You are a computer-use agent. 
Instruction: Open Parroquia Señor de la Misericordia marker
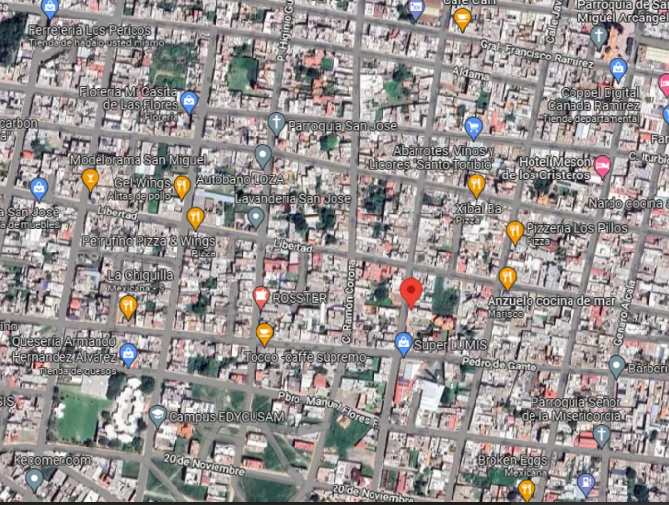click(601, 436)
